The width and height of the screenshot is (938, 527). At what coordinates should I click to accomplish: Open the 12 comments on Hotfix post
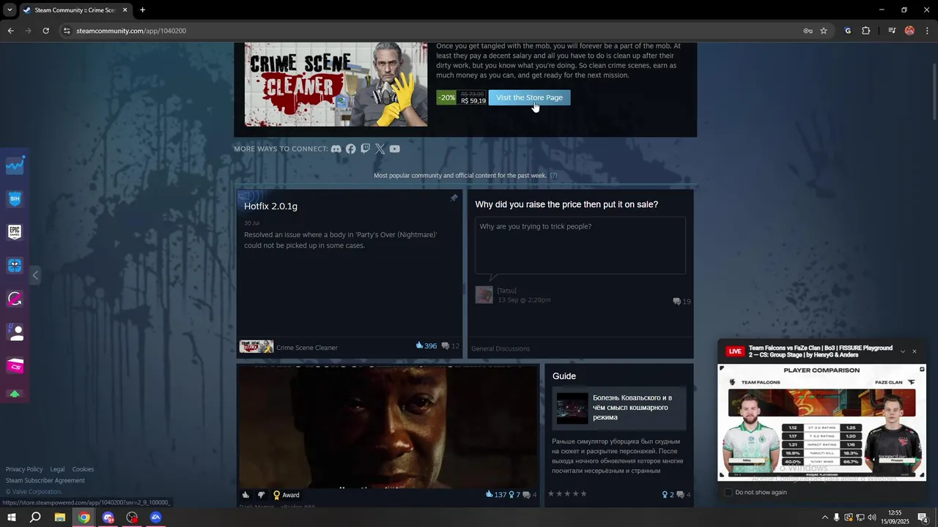(x=450, y=346)
